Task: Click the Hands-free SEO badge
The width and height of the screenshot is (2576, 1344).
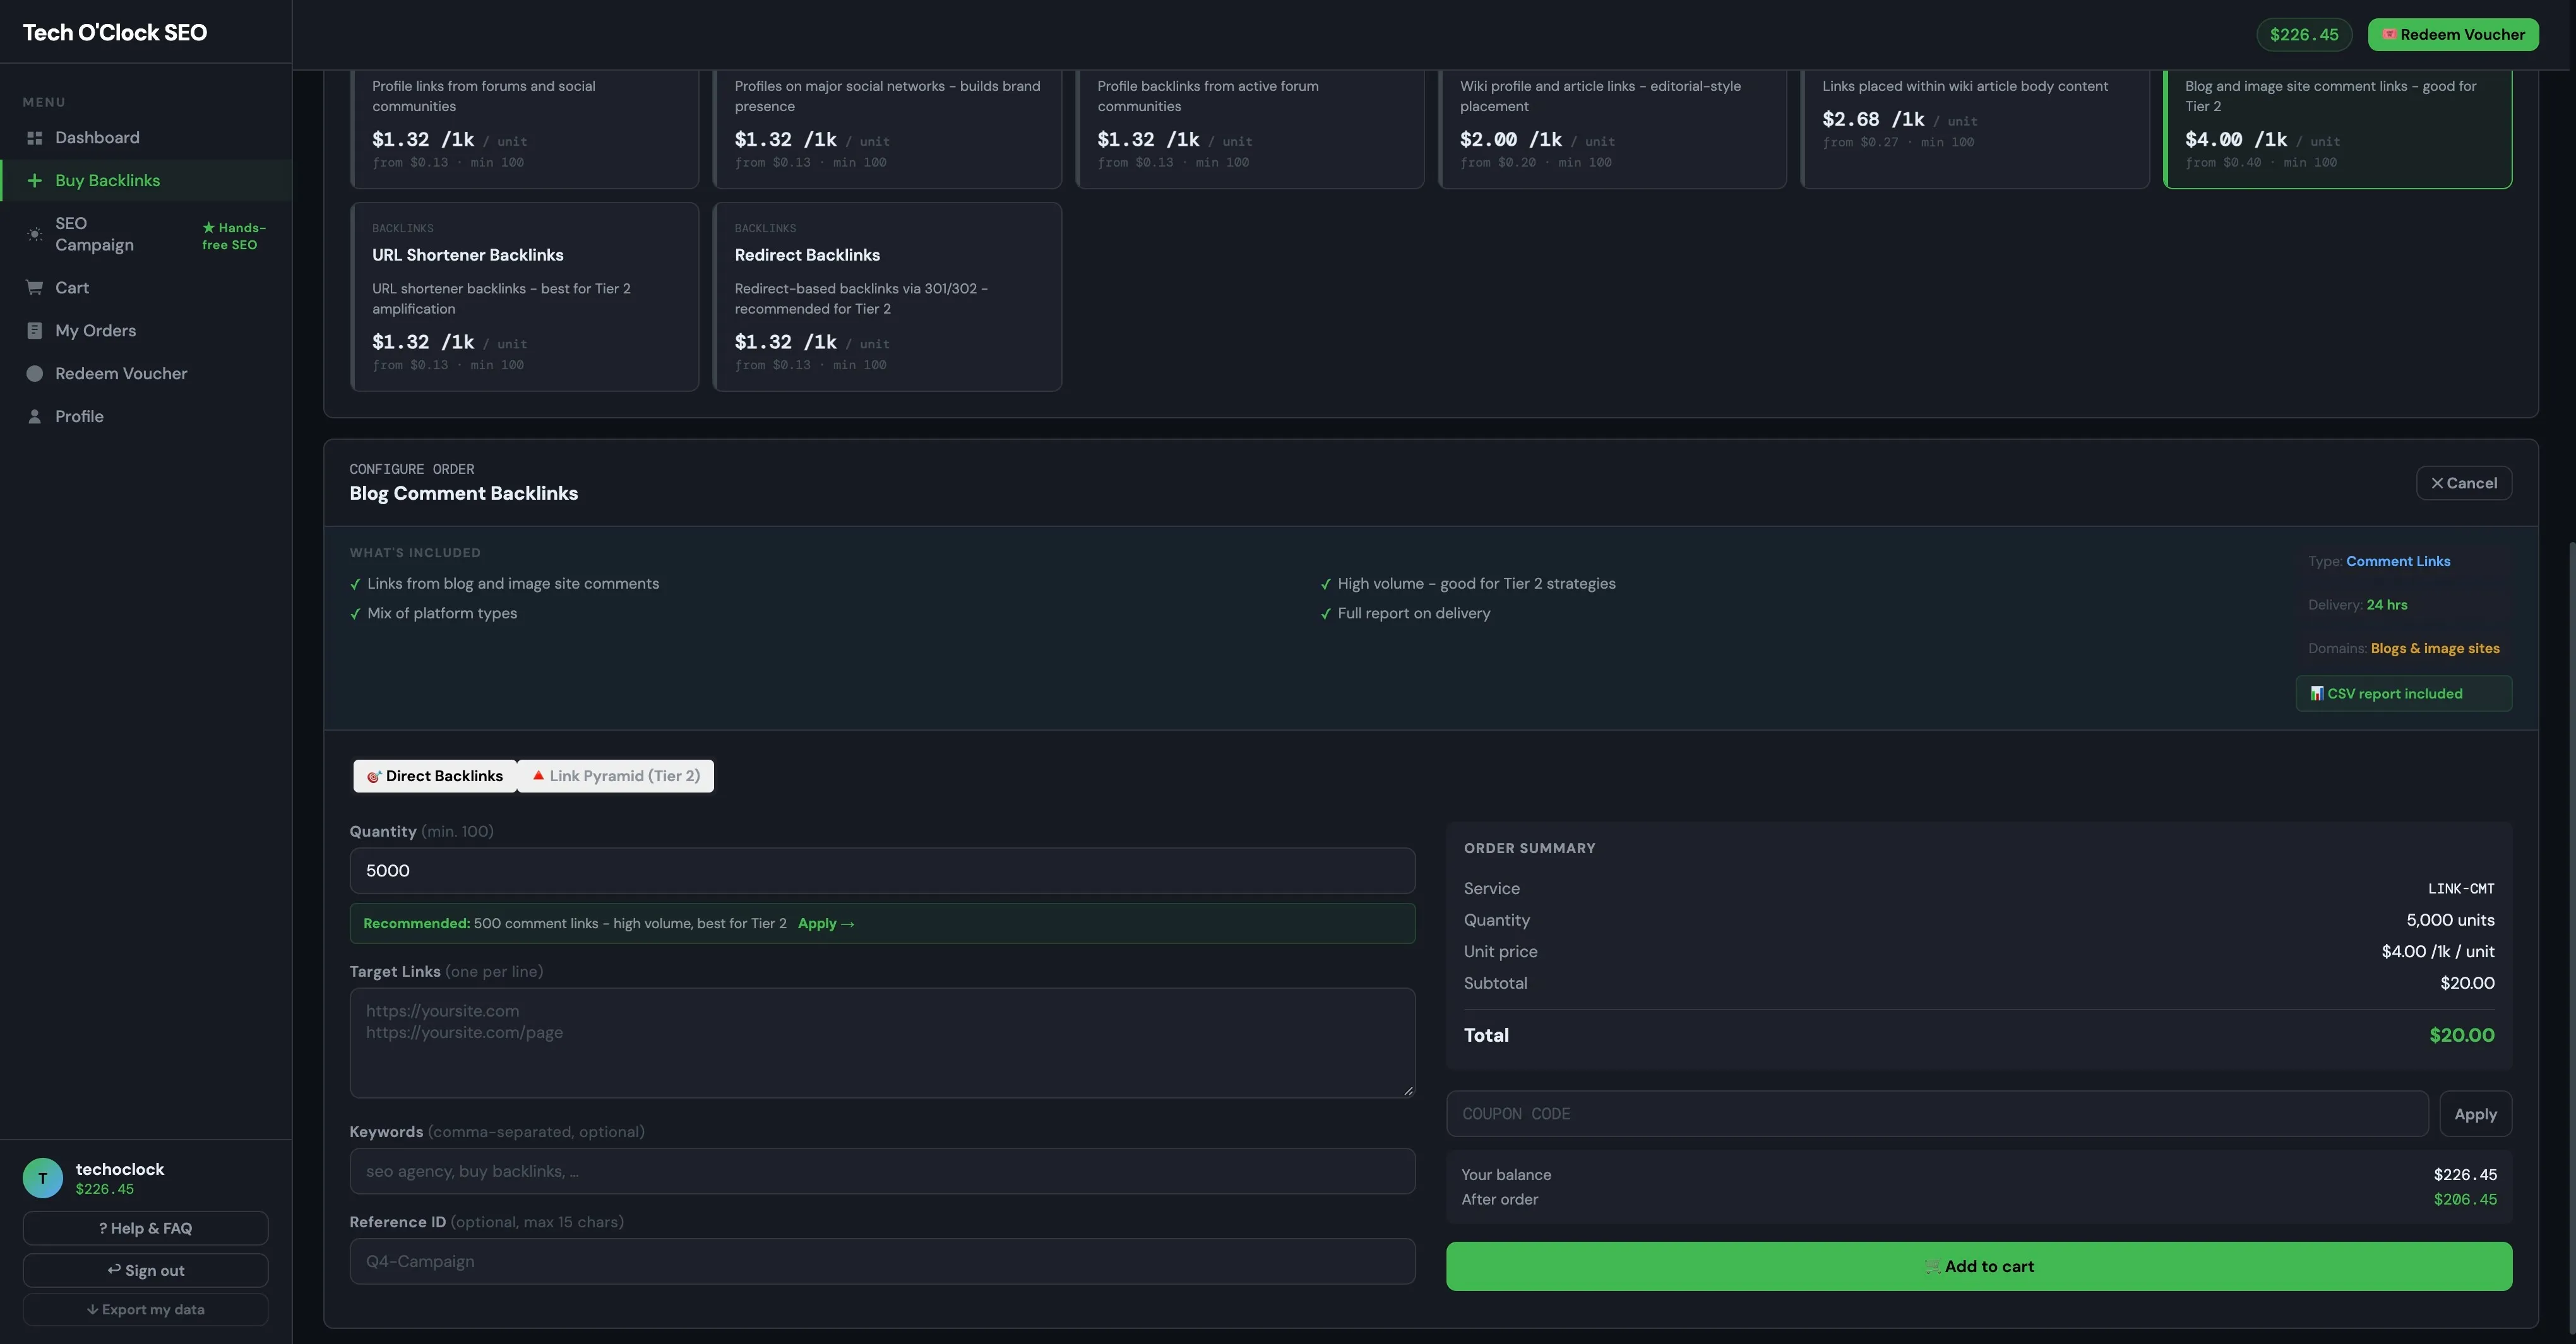Action: (234, 237)
